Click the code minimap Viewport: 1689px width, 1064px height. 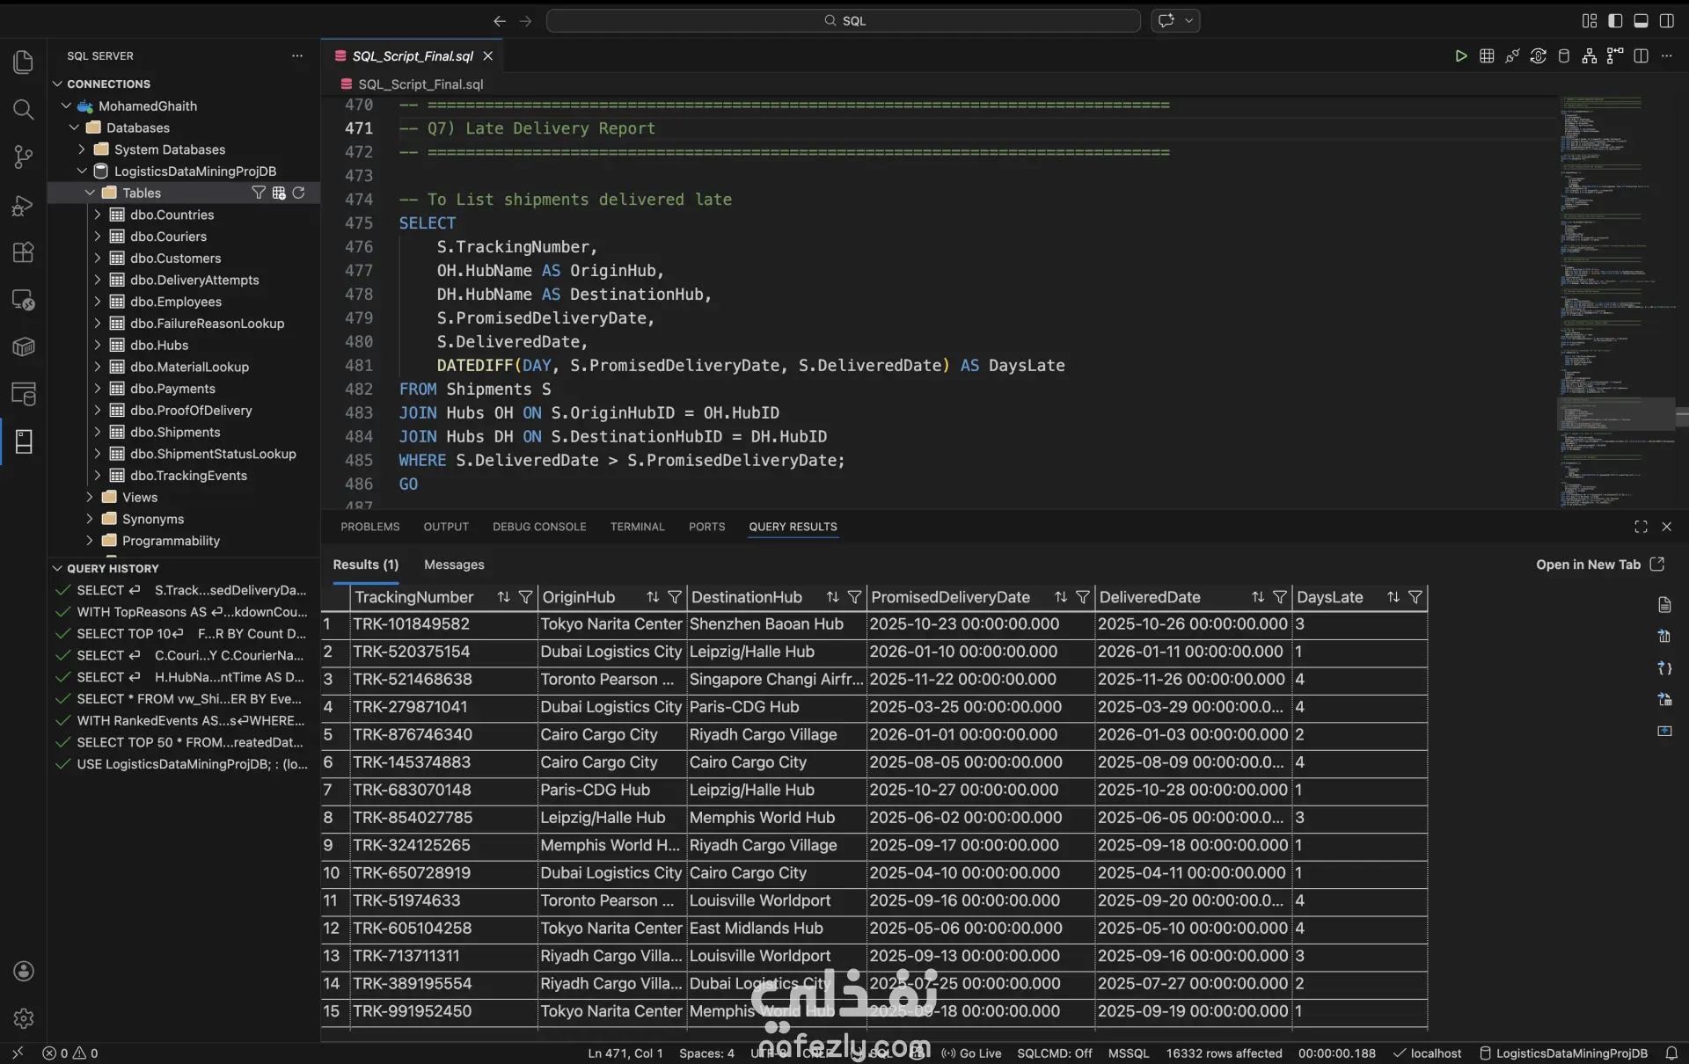1617,302
